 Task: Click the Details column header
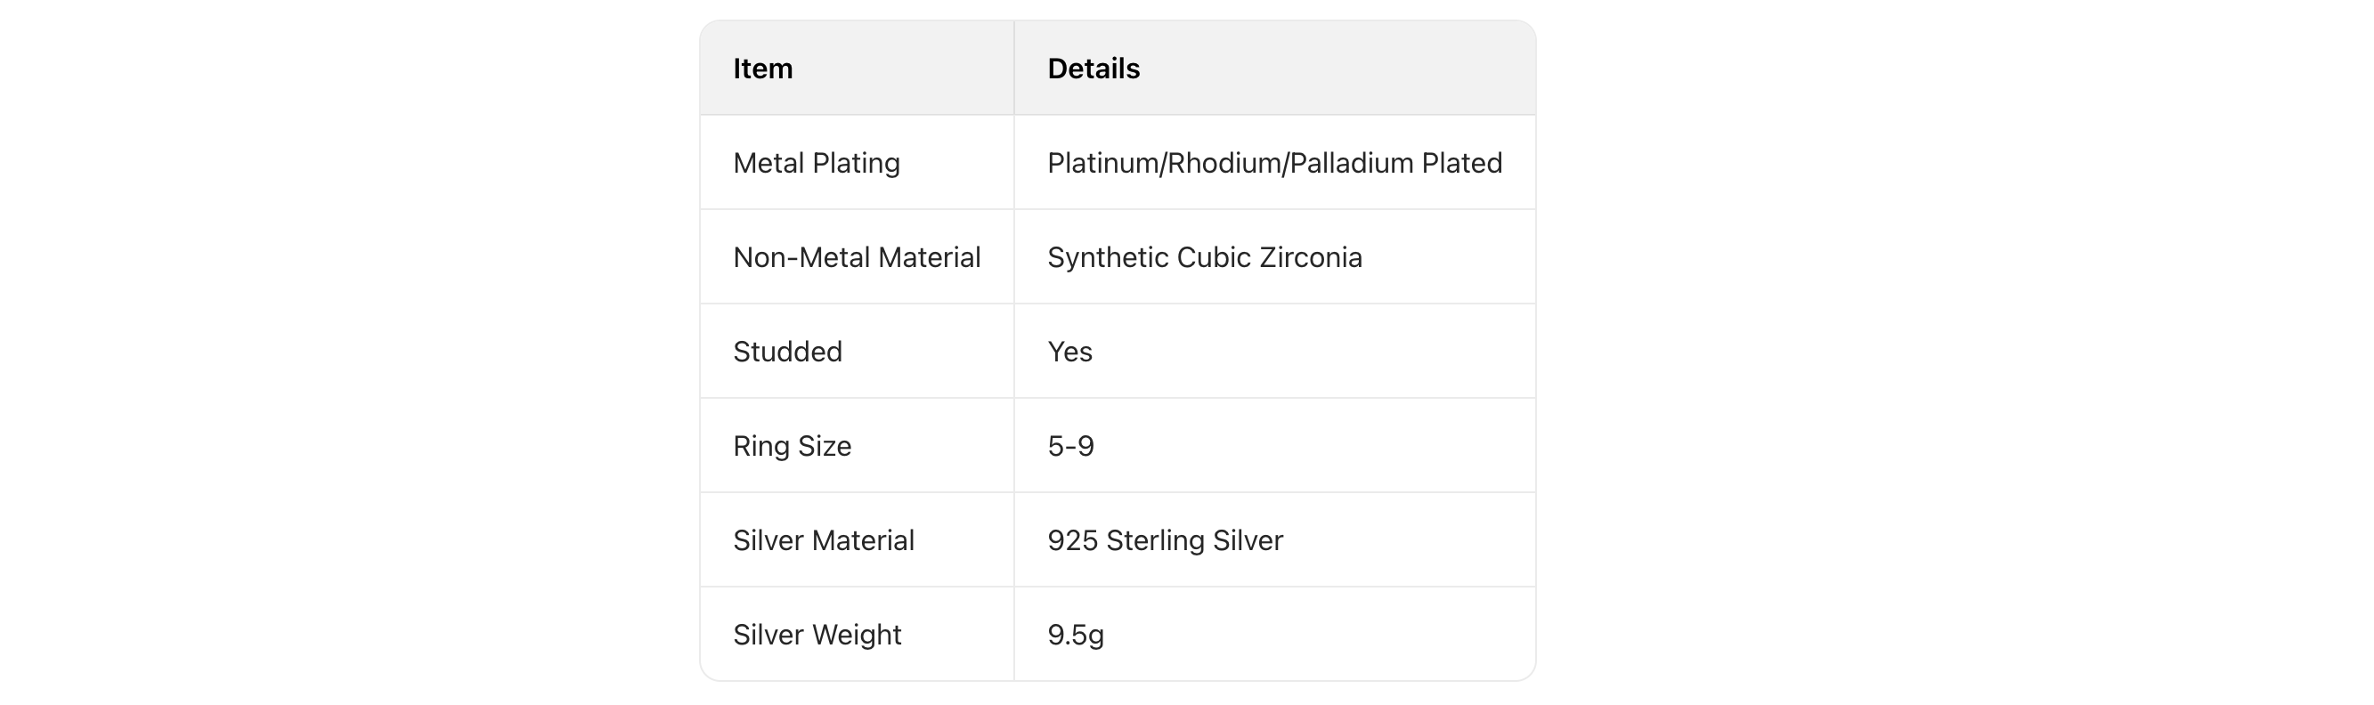tap(1093, 69)
